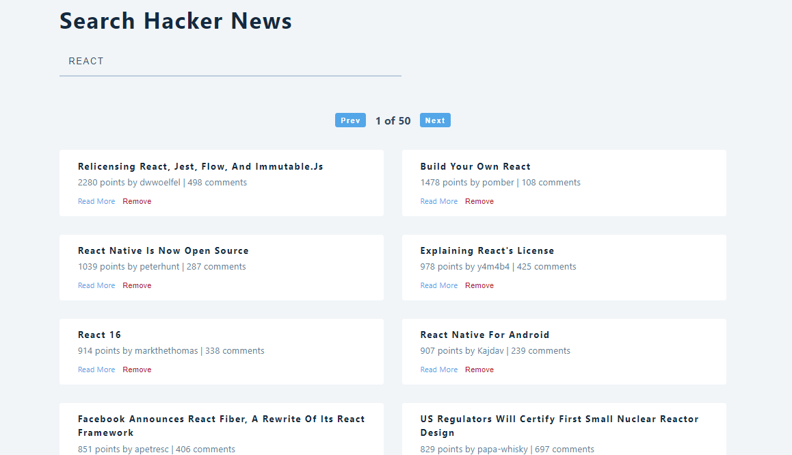Open Read More for Relicensing React article
792x455 pixels.
click(96, 200)
